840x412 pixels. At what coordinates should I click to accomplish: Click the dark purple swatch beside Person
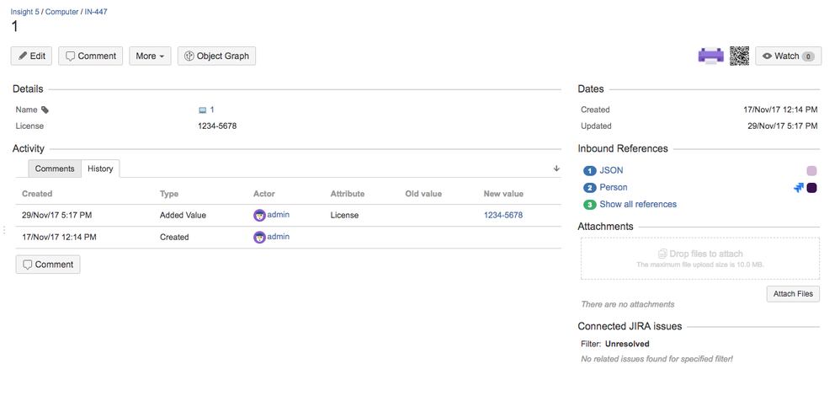pos(812,188)
